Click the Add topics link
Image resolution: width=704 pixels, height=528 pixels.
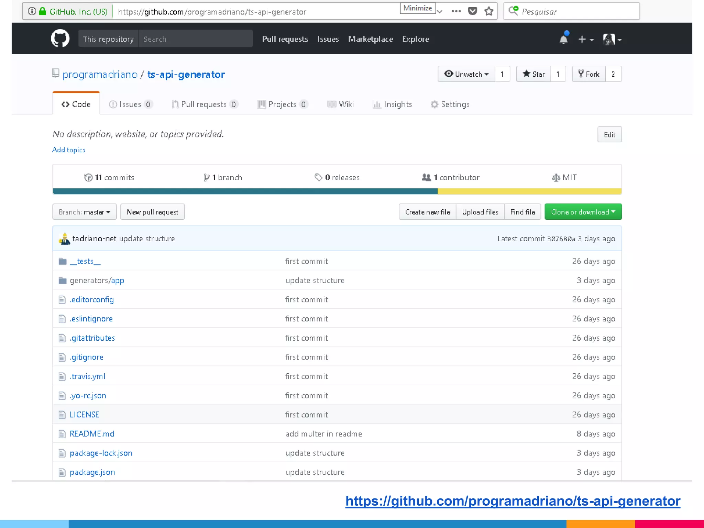(69, 150)
